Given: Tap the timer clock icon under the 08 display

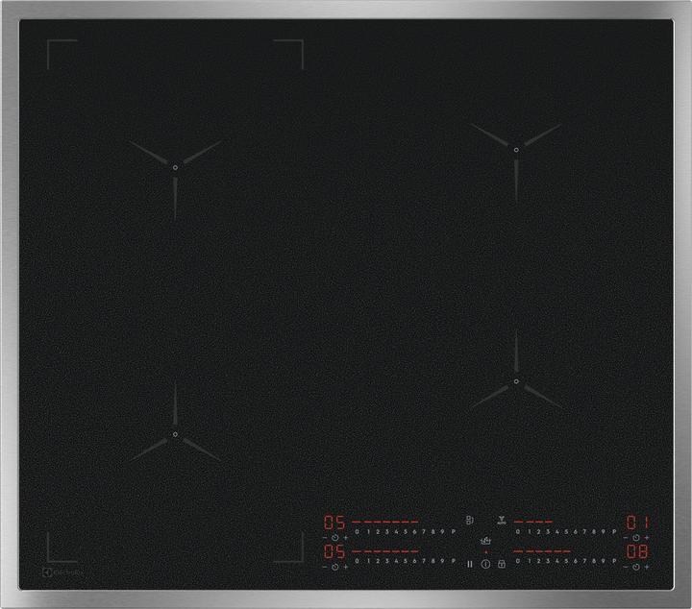Looking at the screenshot, I should 636,567.
